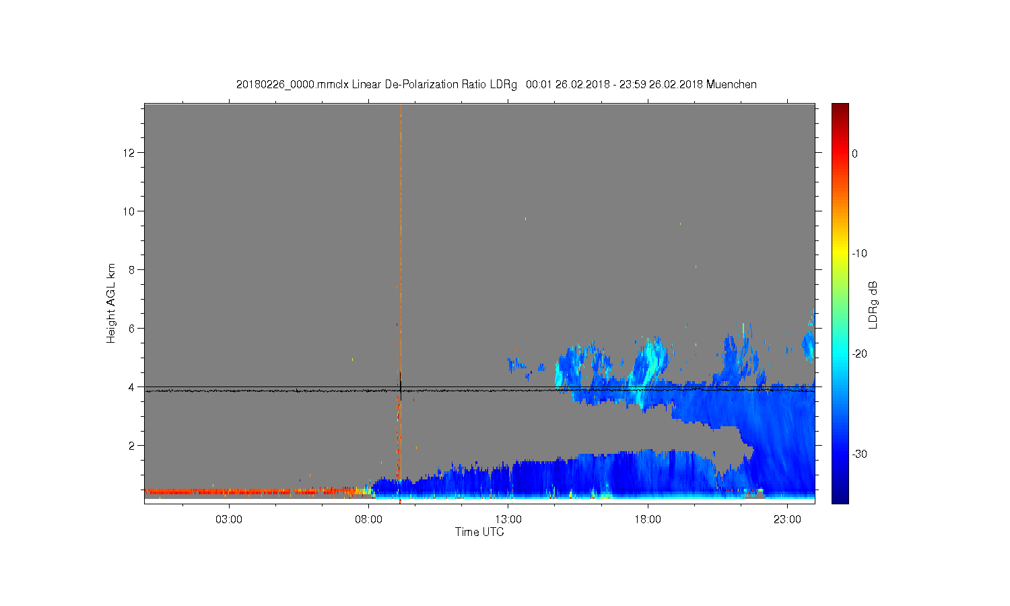Click the colorbar value label -10

(859, 254)
